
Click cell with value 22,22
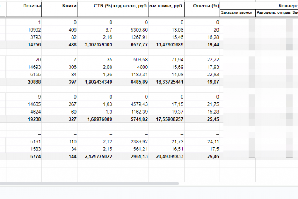[202, 60]
